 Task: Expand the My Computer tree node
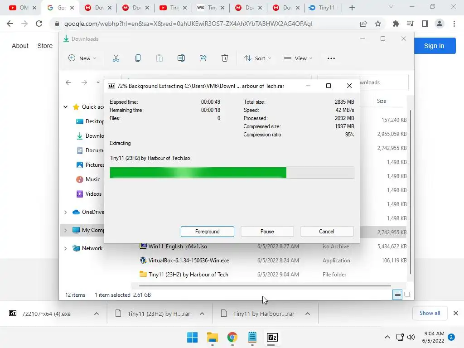point(65,230)
